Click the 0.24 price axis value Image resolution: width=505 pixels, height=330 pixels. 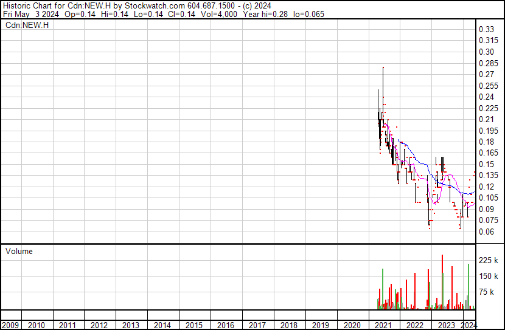tap(486, 97)
